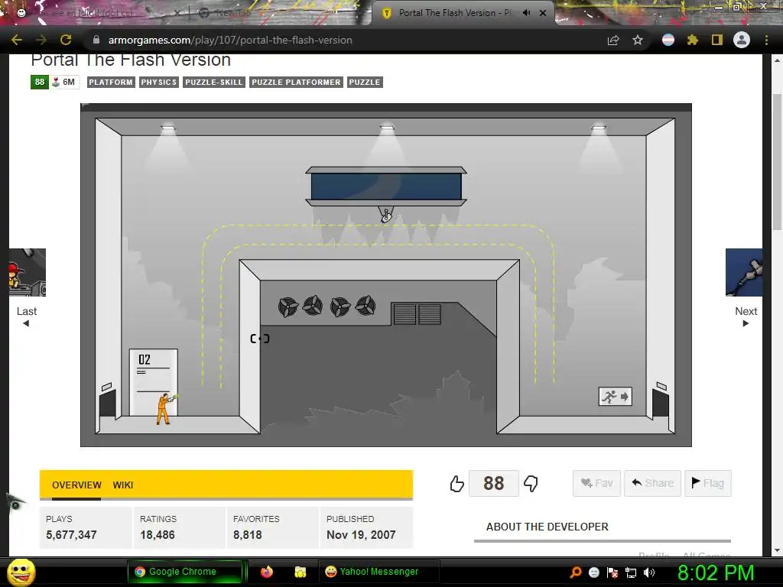Select the PUZZLE PLATFORMER tag
The height and width of the screenshot is (587, 783).
tap(296, 82)
